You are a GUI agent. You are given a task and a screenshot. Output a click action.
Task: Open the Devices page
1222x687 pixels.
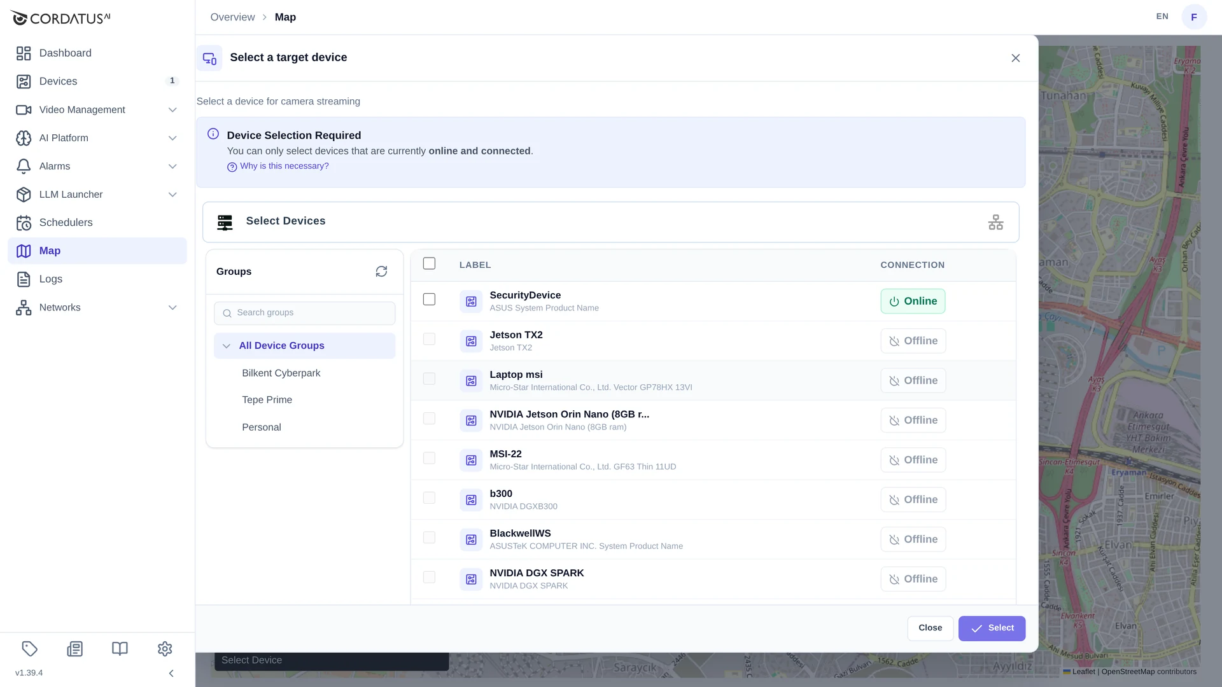[97, 81]
